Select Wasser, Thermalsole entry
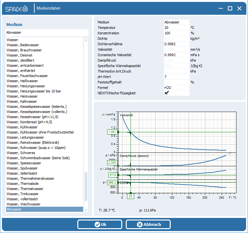 45,184
